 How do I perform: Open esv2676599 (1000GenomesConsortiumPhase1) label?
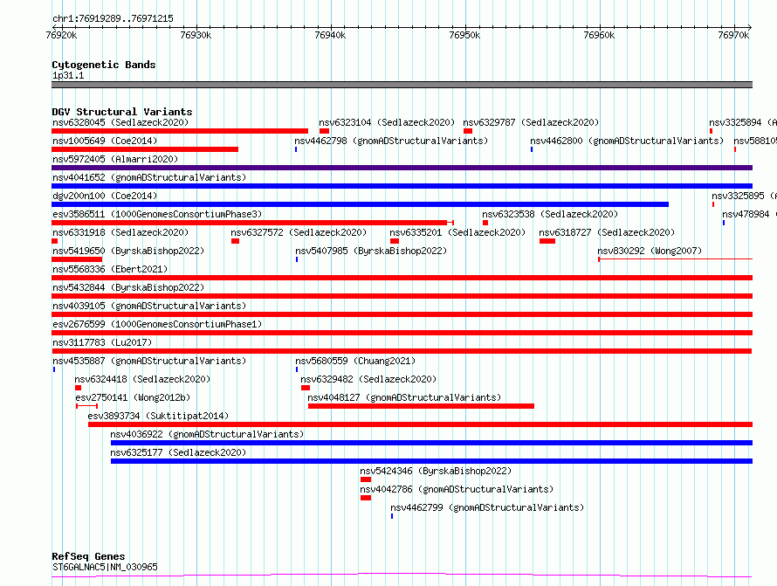(x=157, y=324)
